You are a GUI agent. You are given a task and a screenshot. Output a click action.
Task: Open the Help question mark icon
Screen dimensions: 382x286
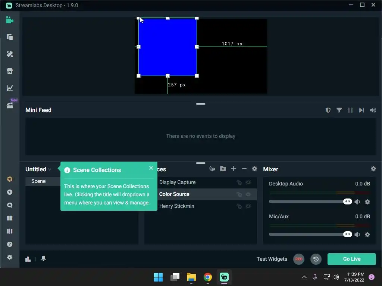(9, 244)
